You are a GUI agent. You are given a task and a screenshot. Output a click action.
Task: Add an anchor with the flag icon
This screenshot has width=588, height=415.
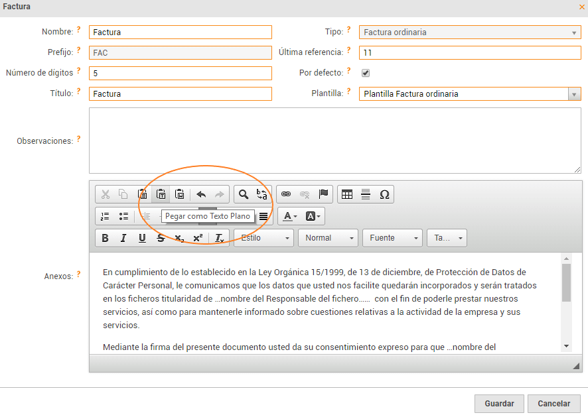pos(323,194)
